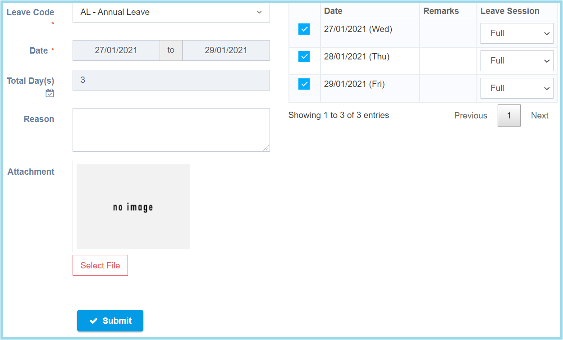Change Leave Session for 28/01/2021 row
The height and width of the screenshot is (340, 563).
(517, 61)
